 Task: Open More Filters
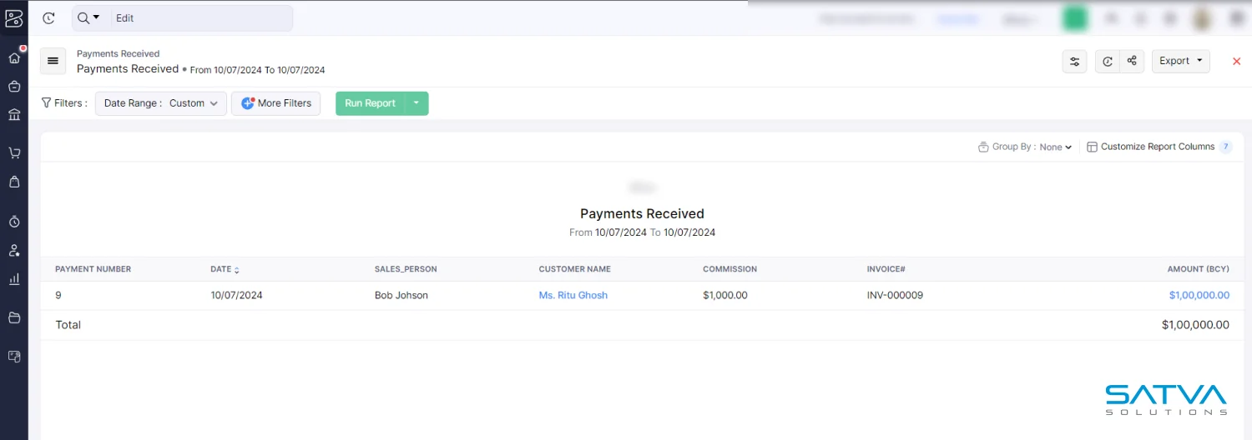click(x=275, y=103)
